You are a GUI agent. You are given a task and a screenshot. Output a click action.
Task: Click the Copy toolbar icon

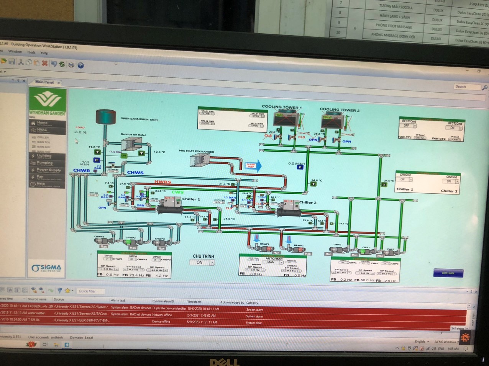tap(29, 62)
